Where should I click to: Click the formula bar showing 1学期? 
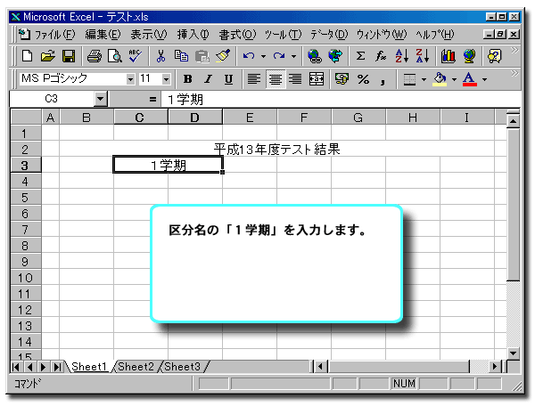(x=342, y=100)
